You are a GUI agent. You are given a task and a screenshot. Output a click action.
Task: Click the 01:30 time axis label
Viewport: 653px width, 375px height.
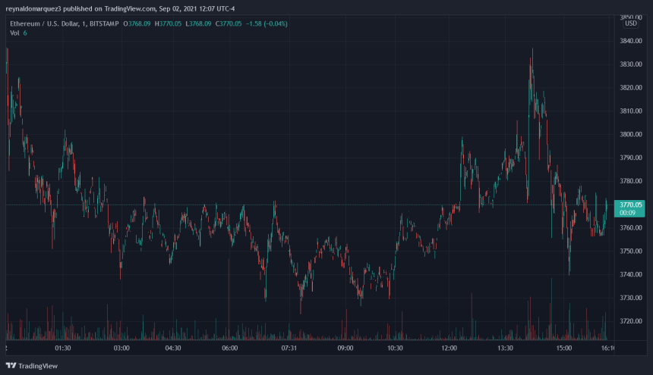63,348
